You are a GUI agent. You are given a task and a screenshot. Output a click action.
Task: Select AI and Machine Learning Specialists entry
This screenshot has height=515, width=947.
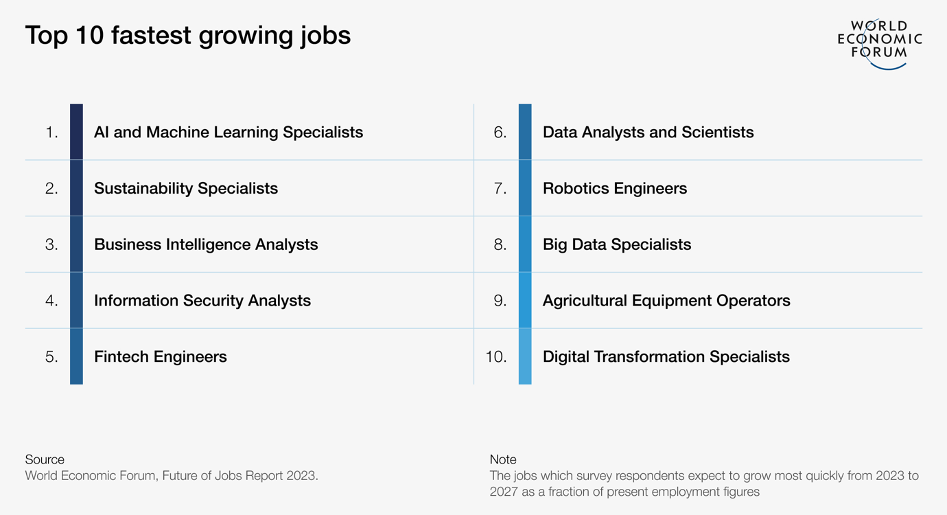tap(229, 132)
